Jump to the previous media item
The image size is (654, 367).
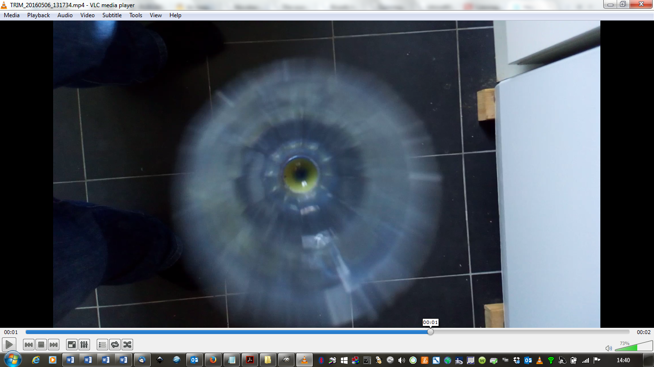(x=29, y=345)
